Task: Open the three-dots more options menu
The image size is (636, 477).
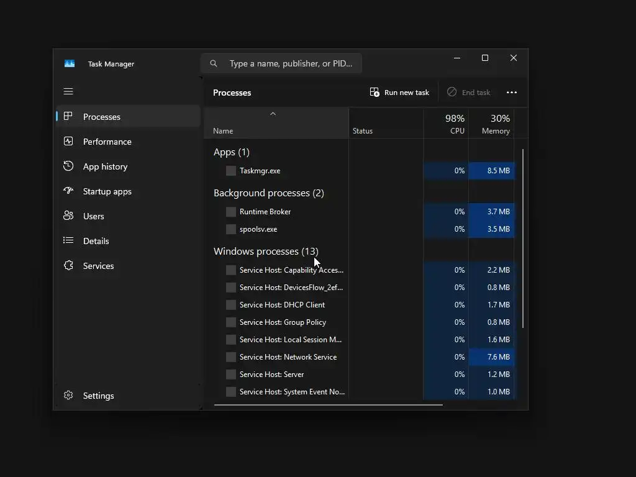Action: [x=512, y=93]
